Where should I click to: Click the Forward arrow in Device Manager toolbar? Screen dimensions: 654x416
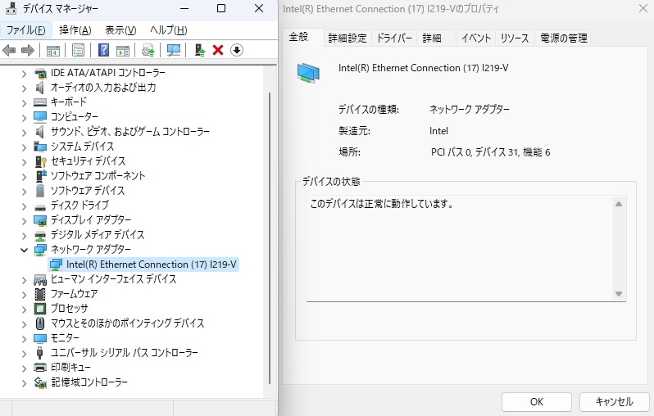[x=28, y=51]
